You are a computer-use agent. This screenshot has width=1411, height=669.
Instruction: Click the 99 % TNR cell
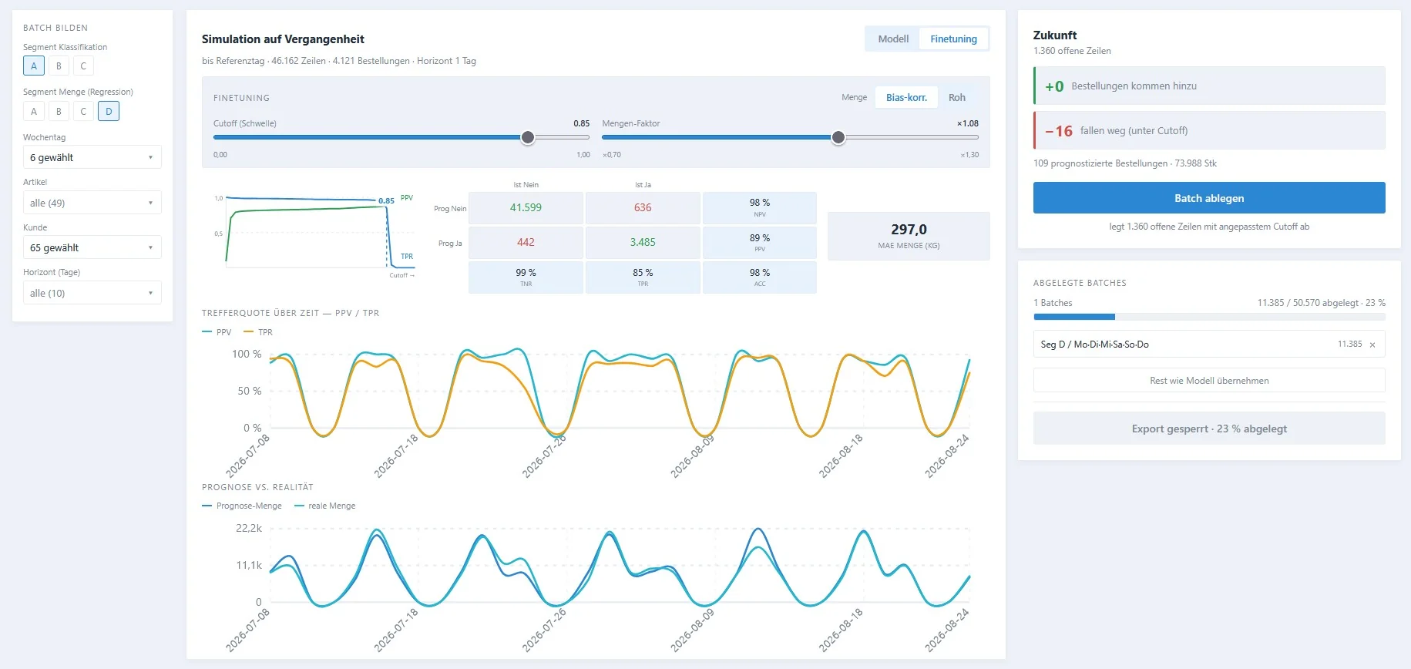[526, 277]
